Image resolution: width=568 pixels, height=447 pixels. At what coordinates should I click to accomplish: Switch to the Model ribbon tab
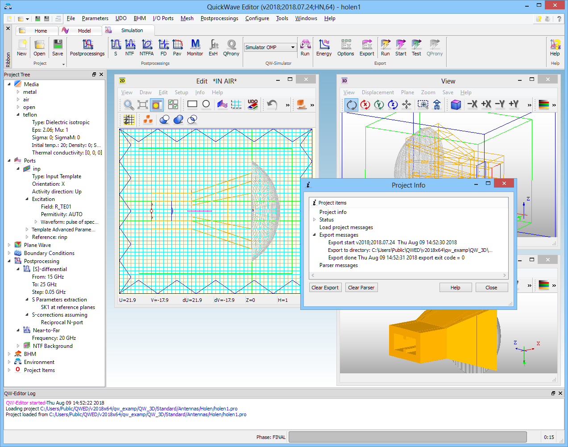pyautogui.click(x=84, y=31)
